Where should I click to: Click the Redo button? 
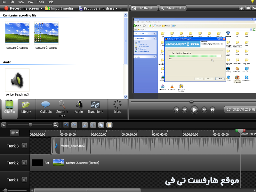click(74, 125)
